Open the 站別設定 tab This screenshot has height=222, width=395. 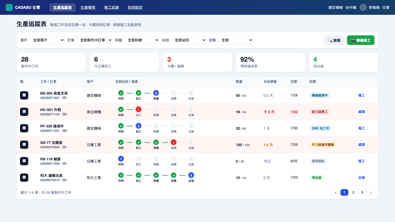135,7
